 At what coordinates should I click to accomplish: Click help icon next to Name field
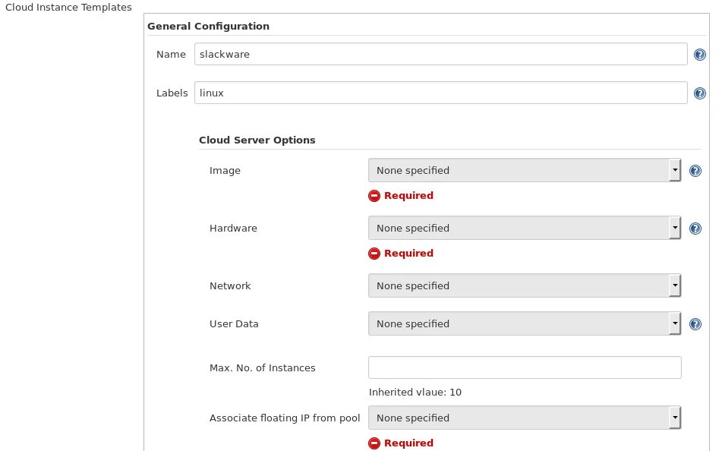pos(701,55)
